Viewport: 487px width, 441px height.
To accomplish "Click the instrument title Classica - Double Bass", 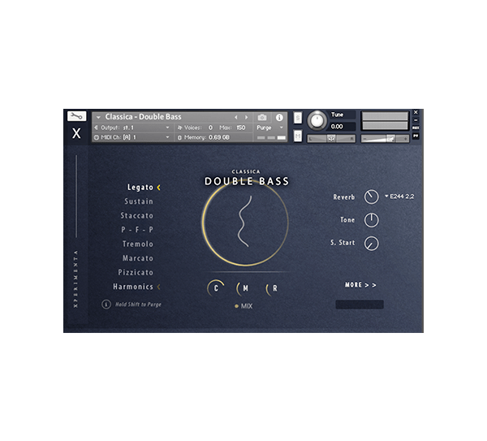I will 143,117.
